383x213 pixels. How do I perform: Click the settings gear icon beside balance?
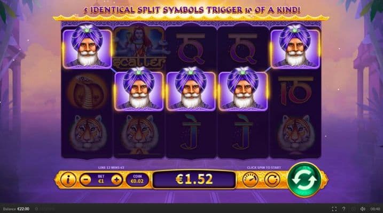[36, 209]
